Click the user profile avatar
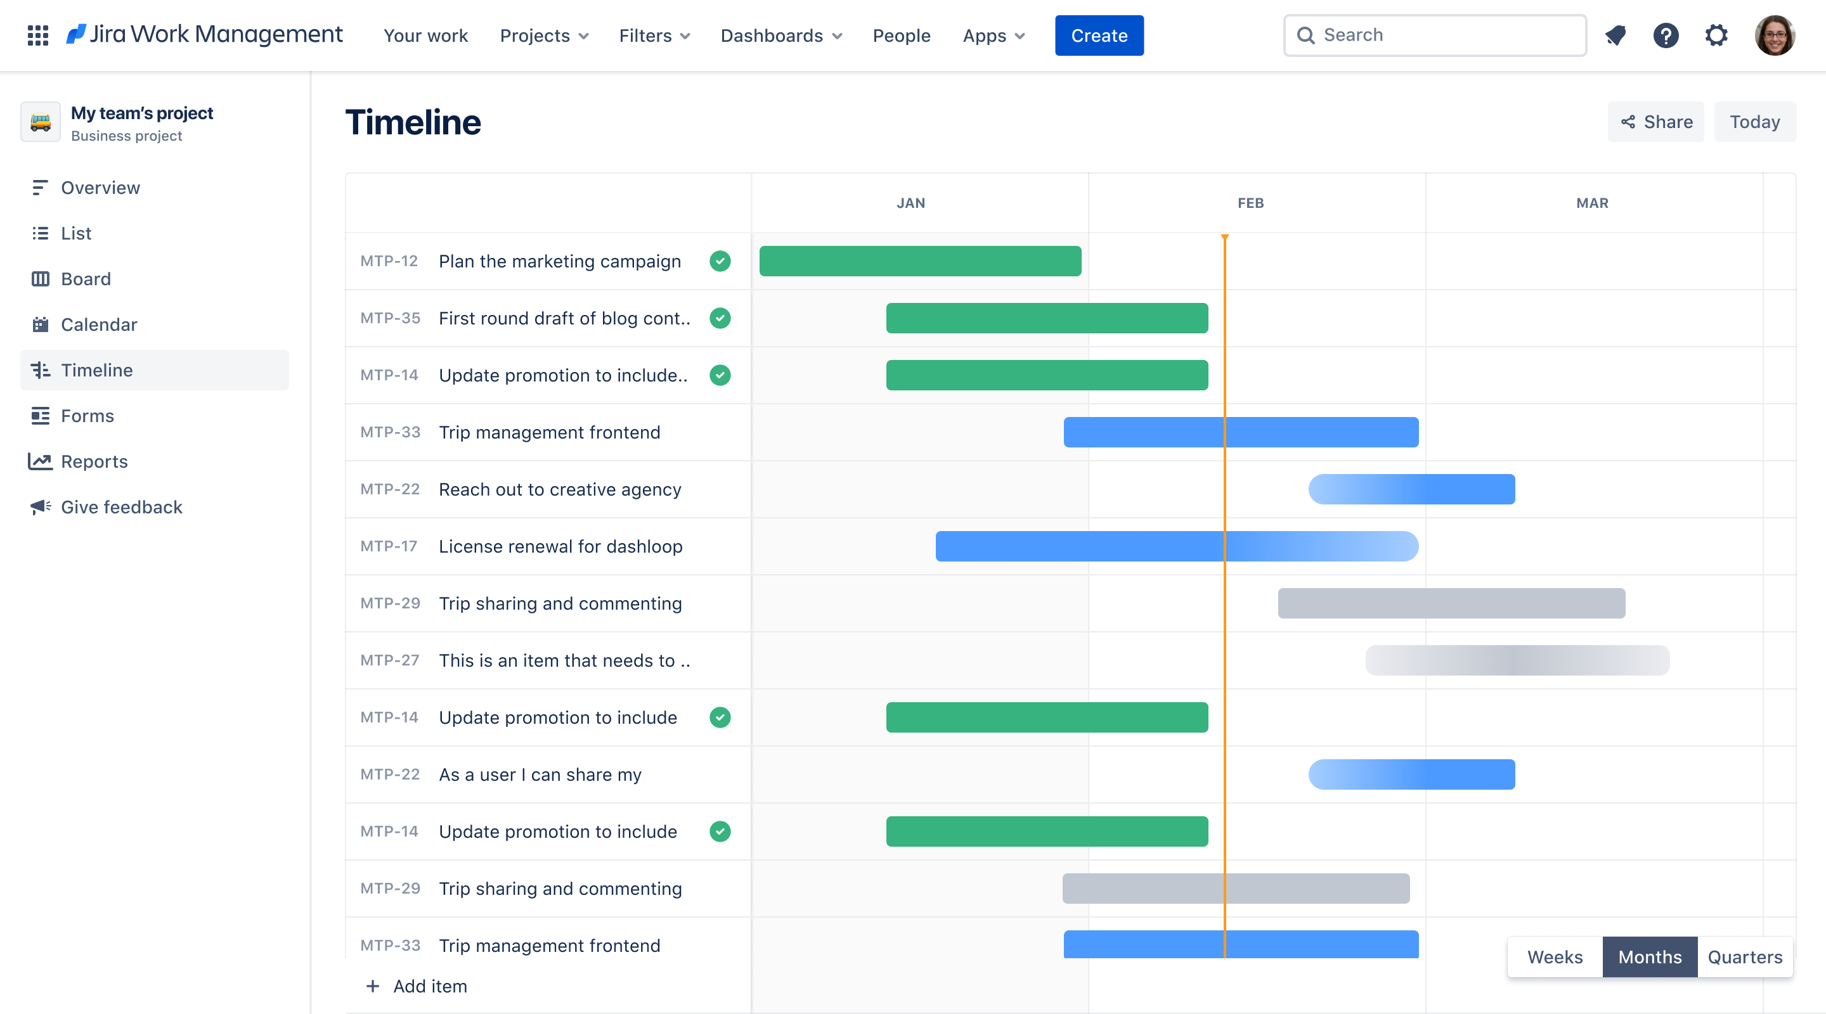Image resolution: width=1826 pixels, height=1014 pixels. tap(1777, 35)
